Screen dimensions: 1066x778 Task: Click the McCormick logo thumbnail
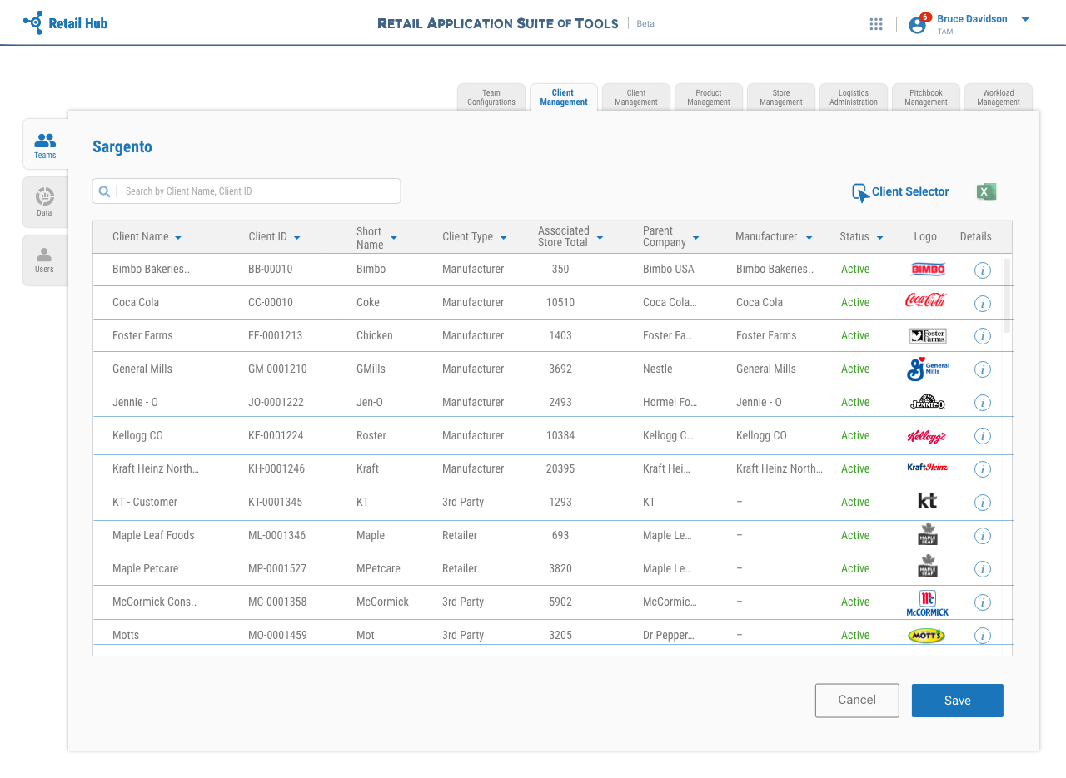coord(928,602)
